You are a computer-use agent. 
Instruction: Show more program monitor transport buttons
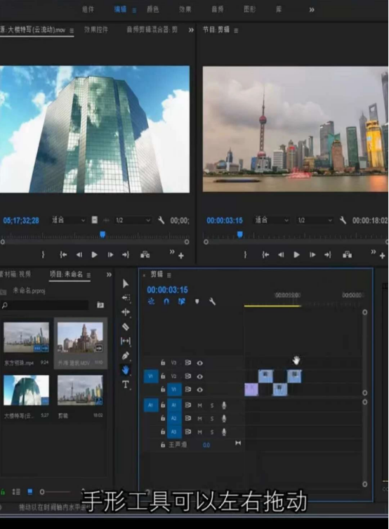[373, 252]
